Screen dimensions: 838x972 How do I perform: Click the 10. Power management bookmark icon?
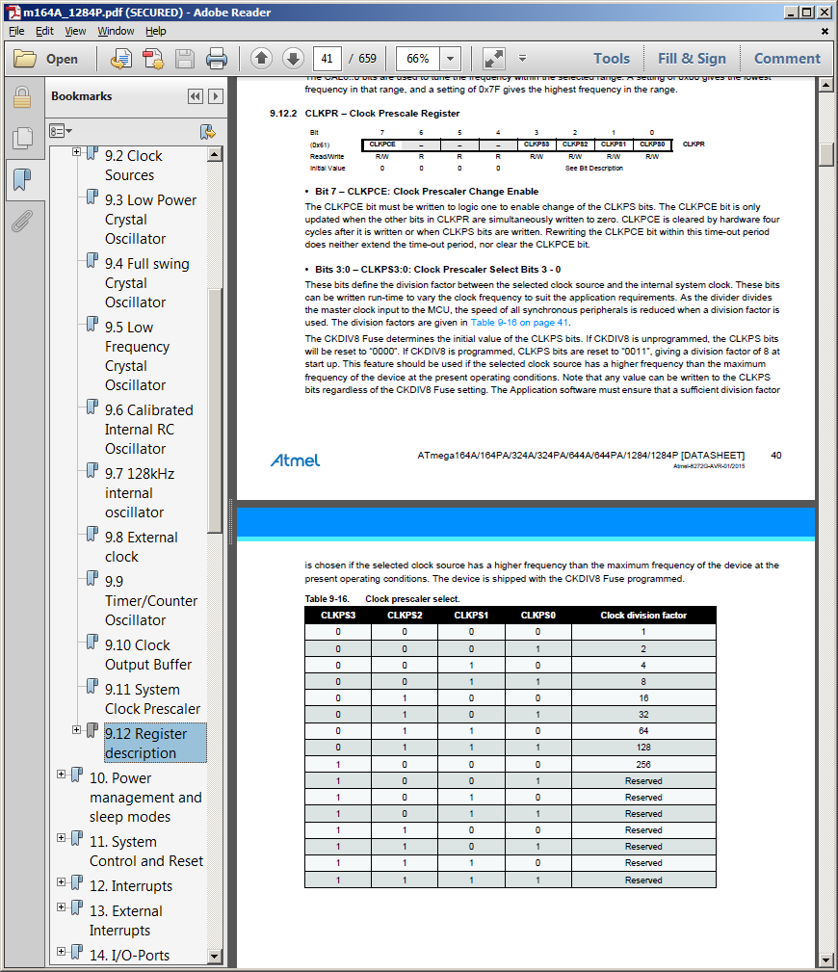77,775
